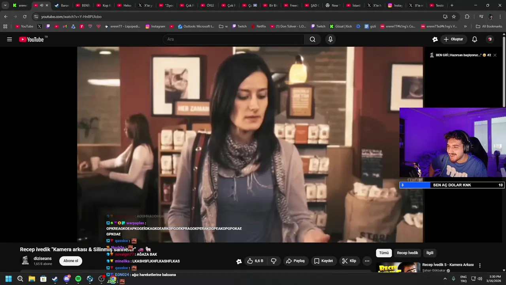Click the sparkle Ask icon beside Oluştur
506x285 pixels.
coord(435,39)
